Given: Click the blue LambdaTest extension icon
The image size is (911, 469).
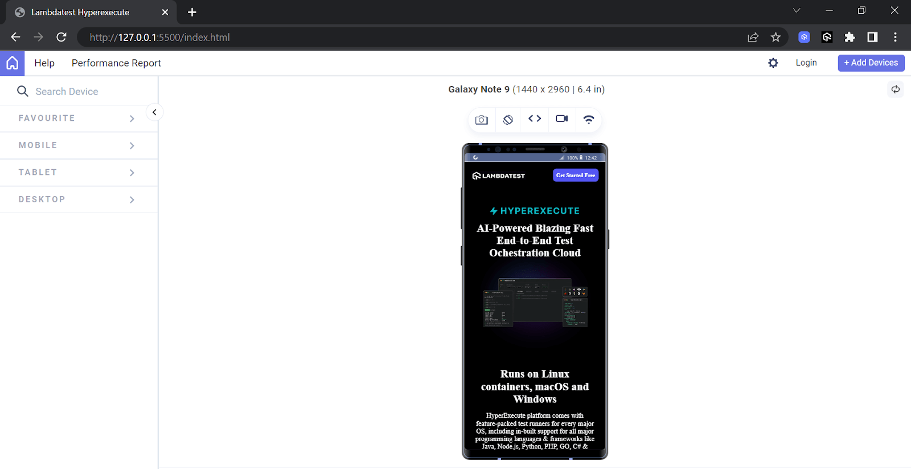Looking at the screenshot, I should click(804, 37).
